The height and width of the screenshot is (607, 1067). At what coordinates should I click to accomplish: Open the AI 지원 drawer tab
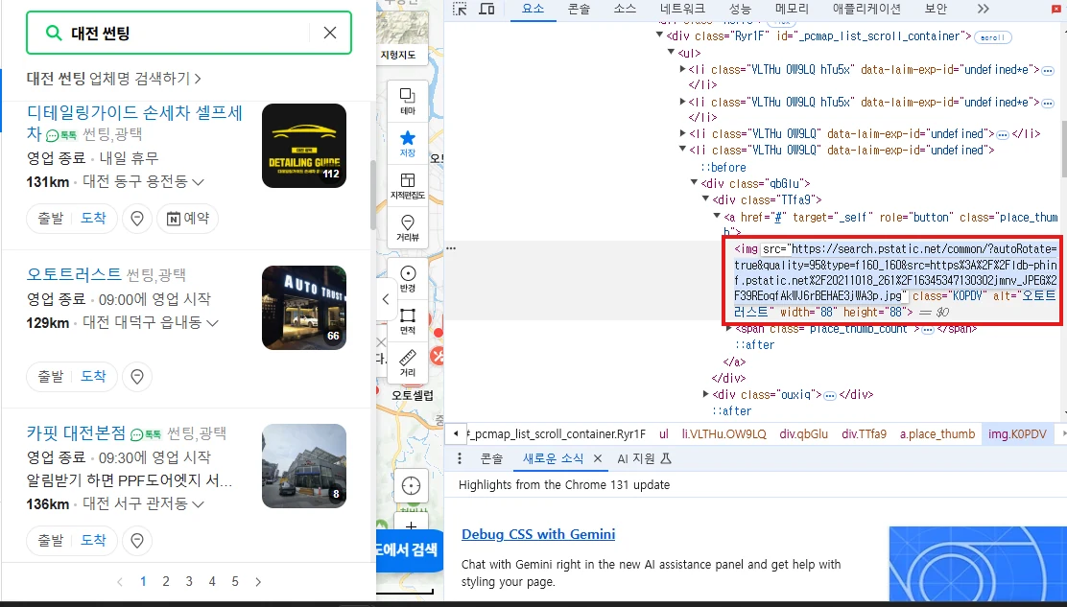[644, 458]
